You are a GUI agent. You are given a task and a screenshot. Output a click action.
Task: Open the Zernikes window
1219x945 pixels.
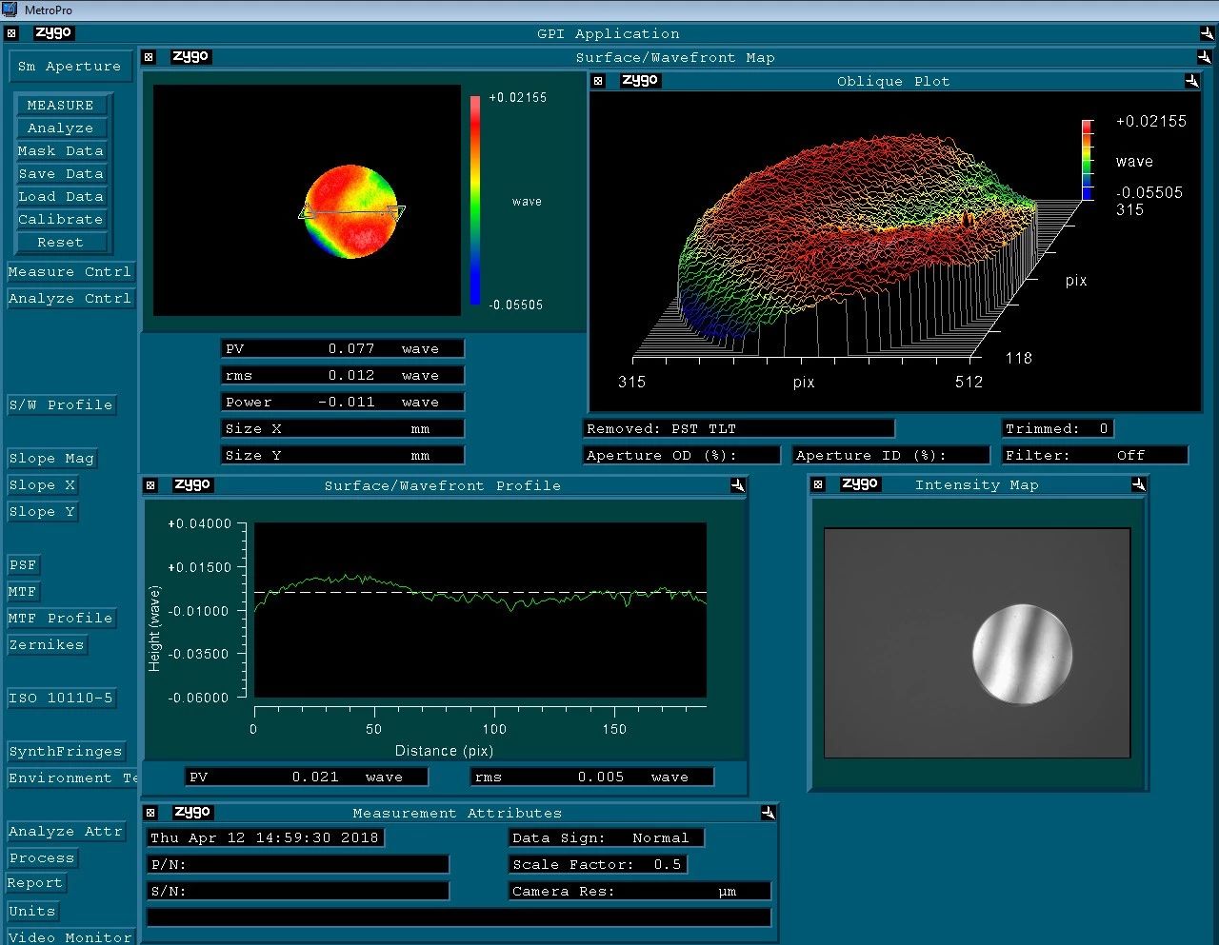pos(47,644)
